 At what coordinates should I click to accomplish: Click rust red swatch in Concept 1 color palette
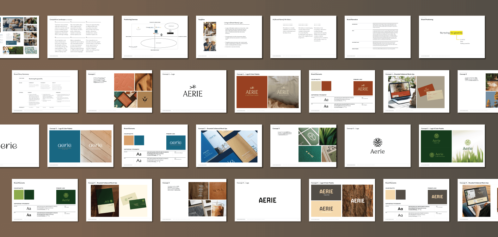(326, 86)
